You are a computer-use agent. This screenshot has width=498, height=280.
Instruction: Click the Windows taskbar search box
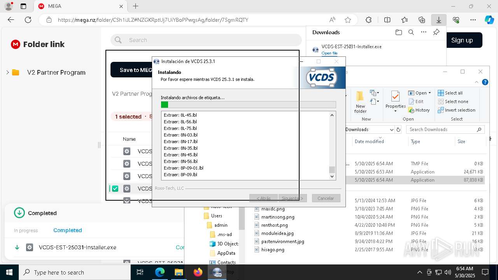pyautogui.click(x=74, y=272)
